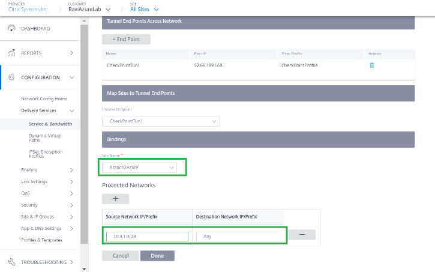Image resolution: width=435 pixels, height=272 pixels.
Task: Click the CheckPointTun1 name cell
Action: 124,65
